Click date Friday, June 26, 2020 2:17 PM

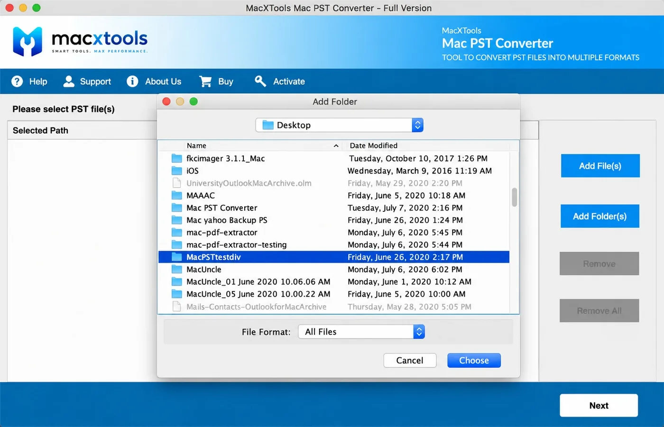pyautogui.click(x=405, y=257)
